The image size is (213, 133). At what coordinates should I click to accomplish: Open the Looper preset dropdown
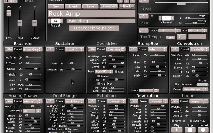click(199, 102)
